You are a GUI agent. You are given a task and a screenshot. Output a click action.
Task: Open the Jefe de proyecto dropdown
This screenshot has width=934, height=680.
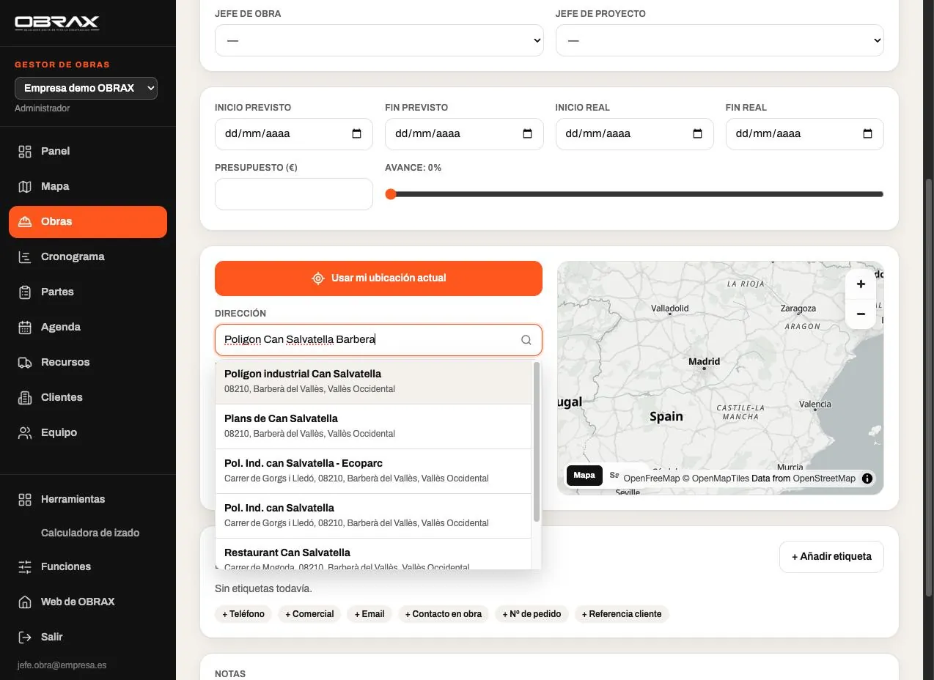tap(719, 40)
